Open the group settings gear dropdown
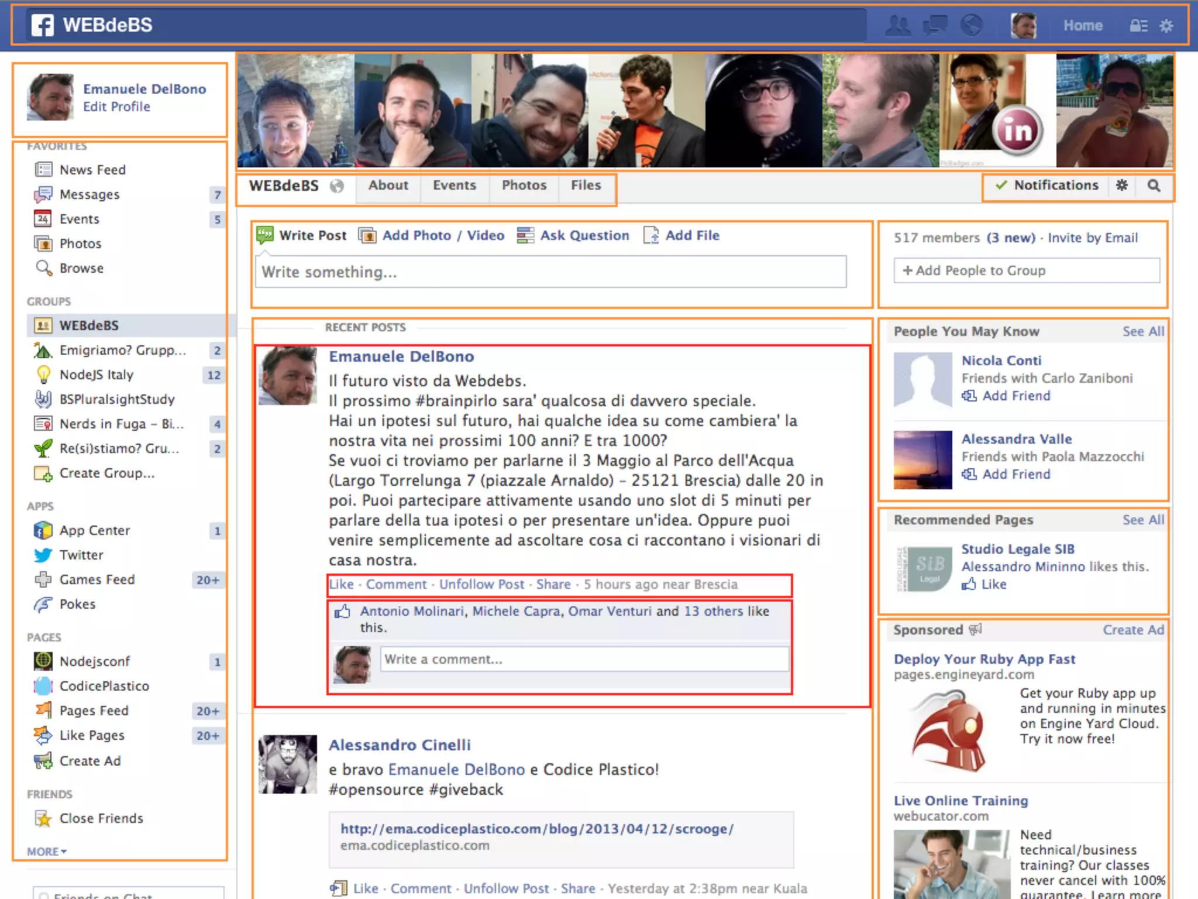 click(x=1122, y=186)
